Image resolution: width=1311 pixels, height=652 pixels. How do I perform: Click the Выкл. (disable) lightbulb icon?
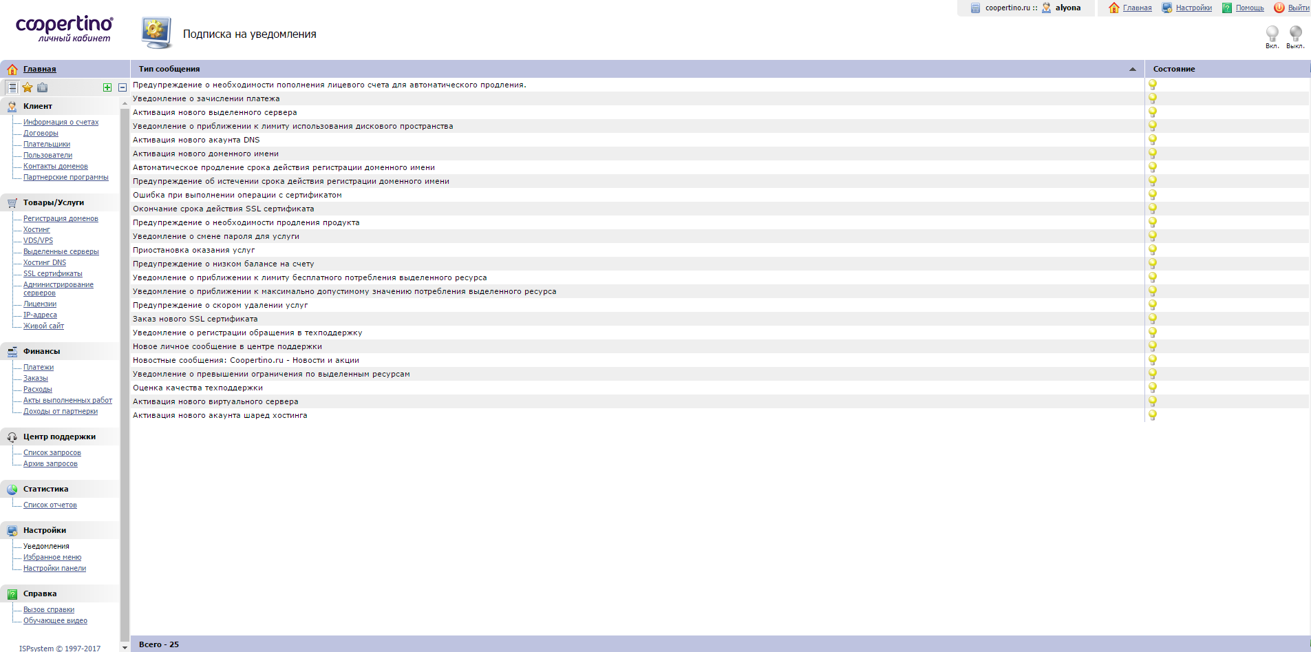[1295, 33]
